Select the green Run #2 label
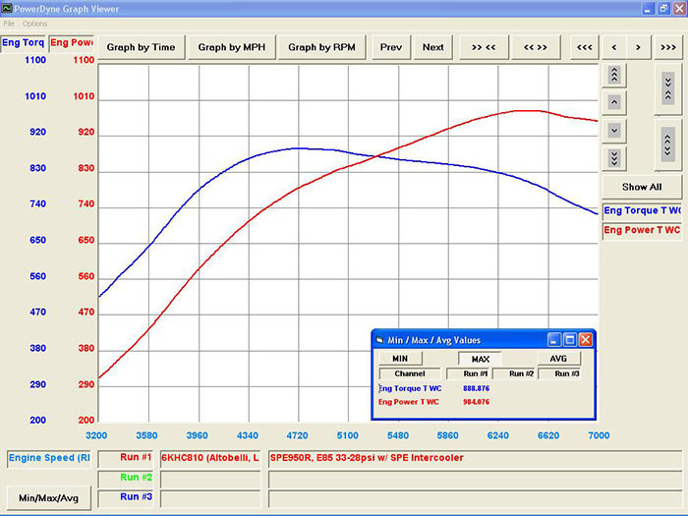 (126, 478)
